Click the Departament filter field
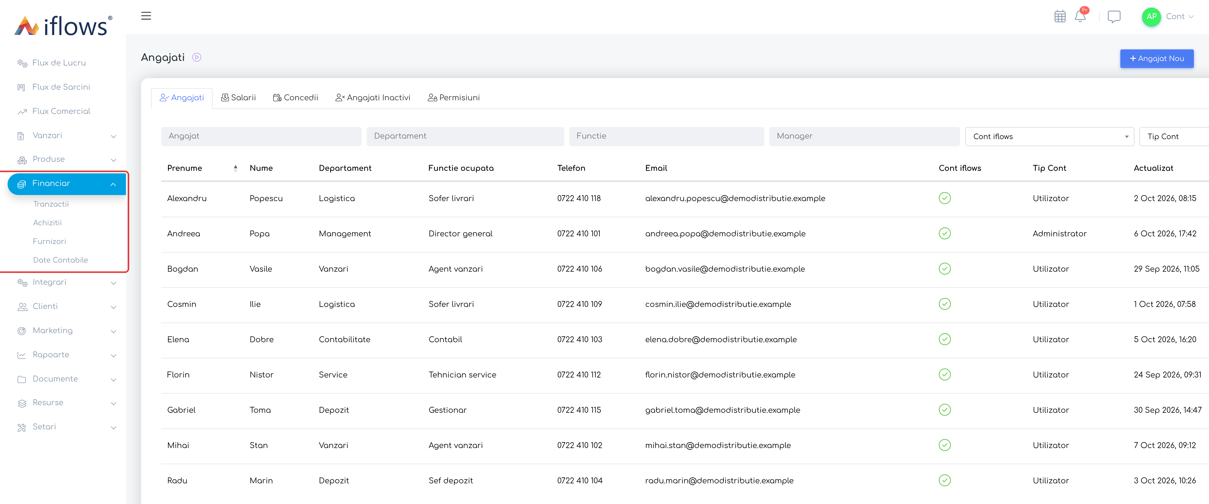This screenshot has height=504, width=1209. click(465, 136)
